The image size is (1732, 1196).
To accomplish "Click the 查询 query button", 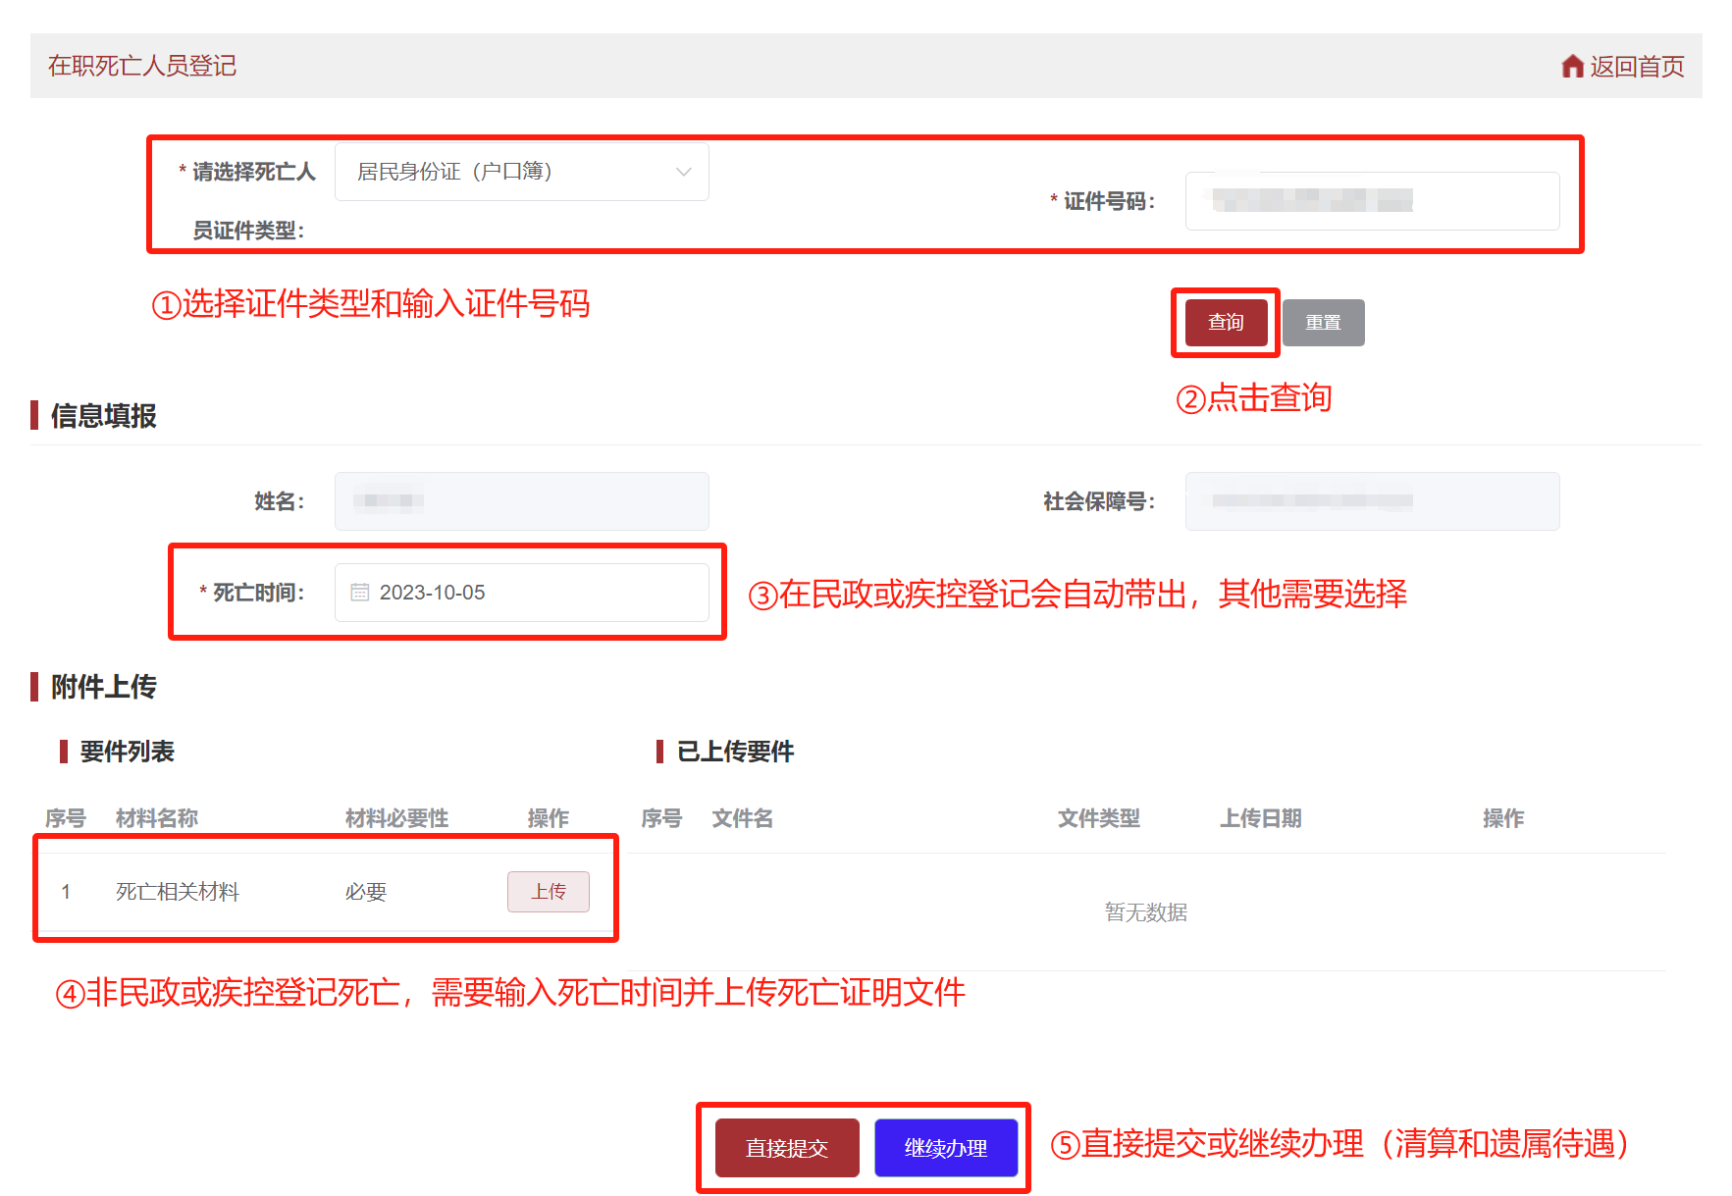I will point(1225,322).
